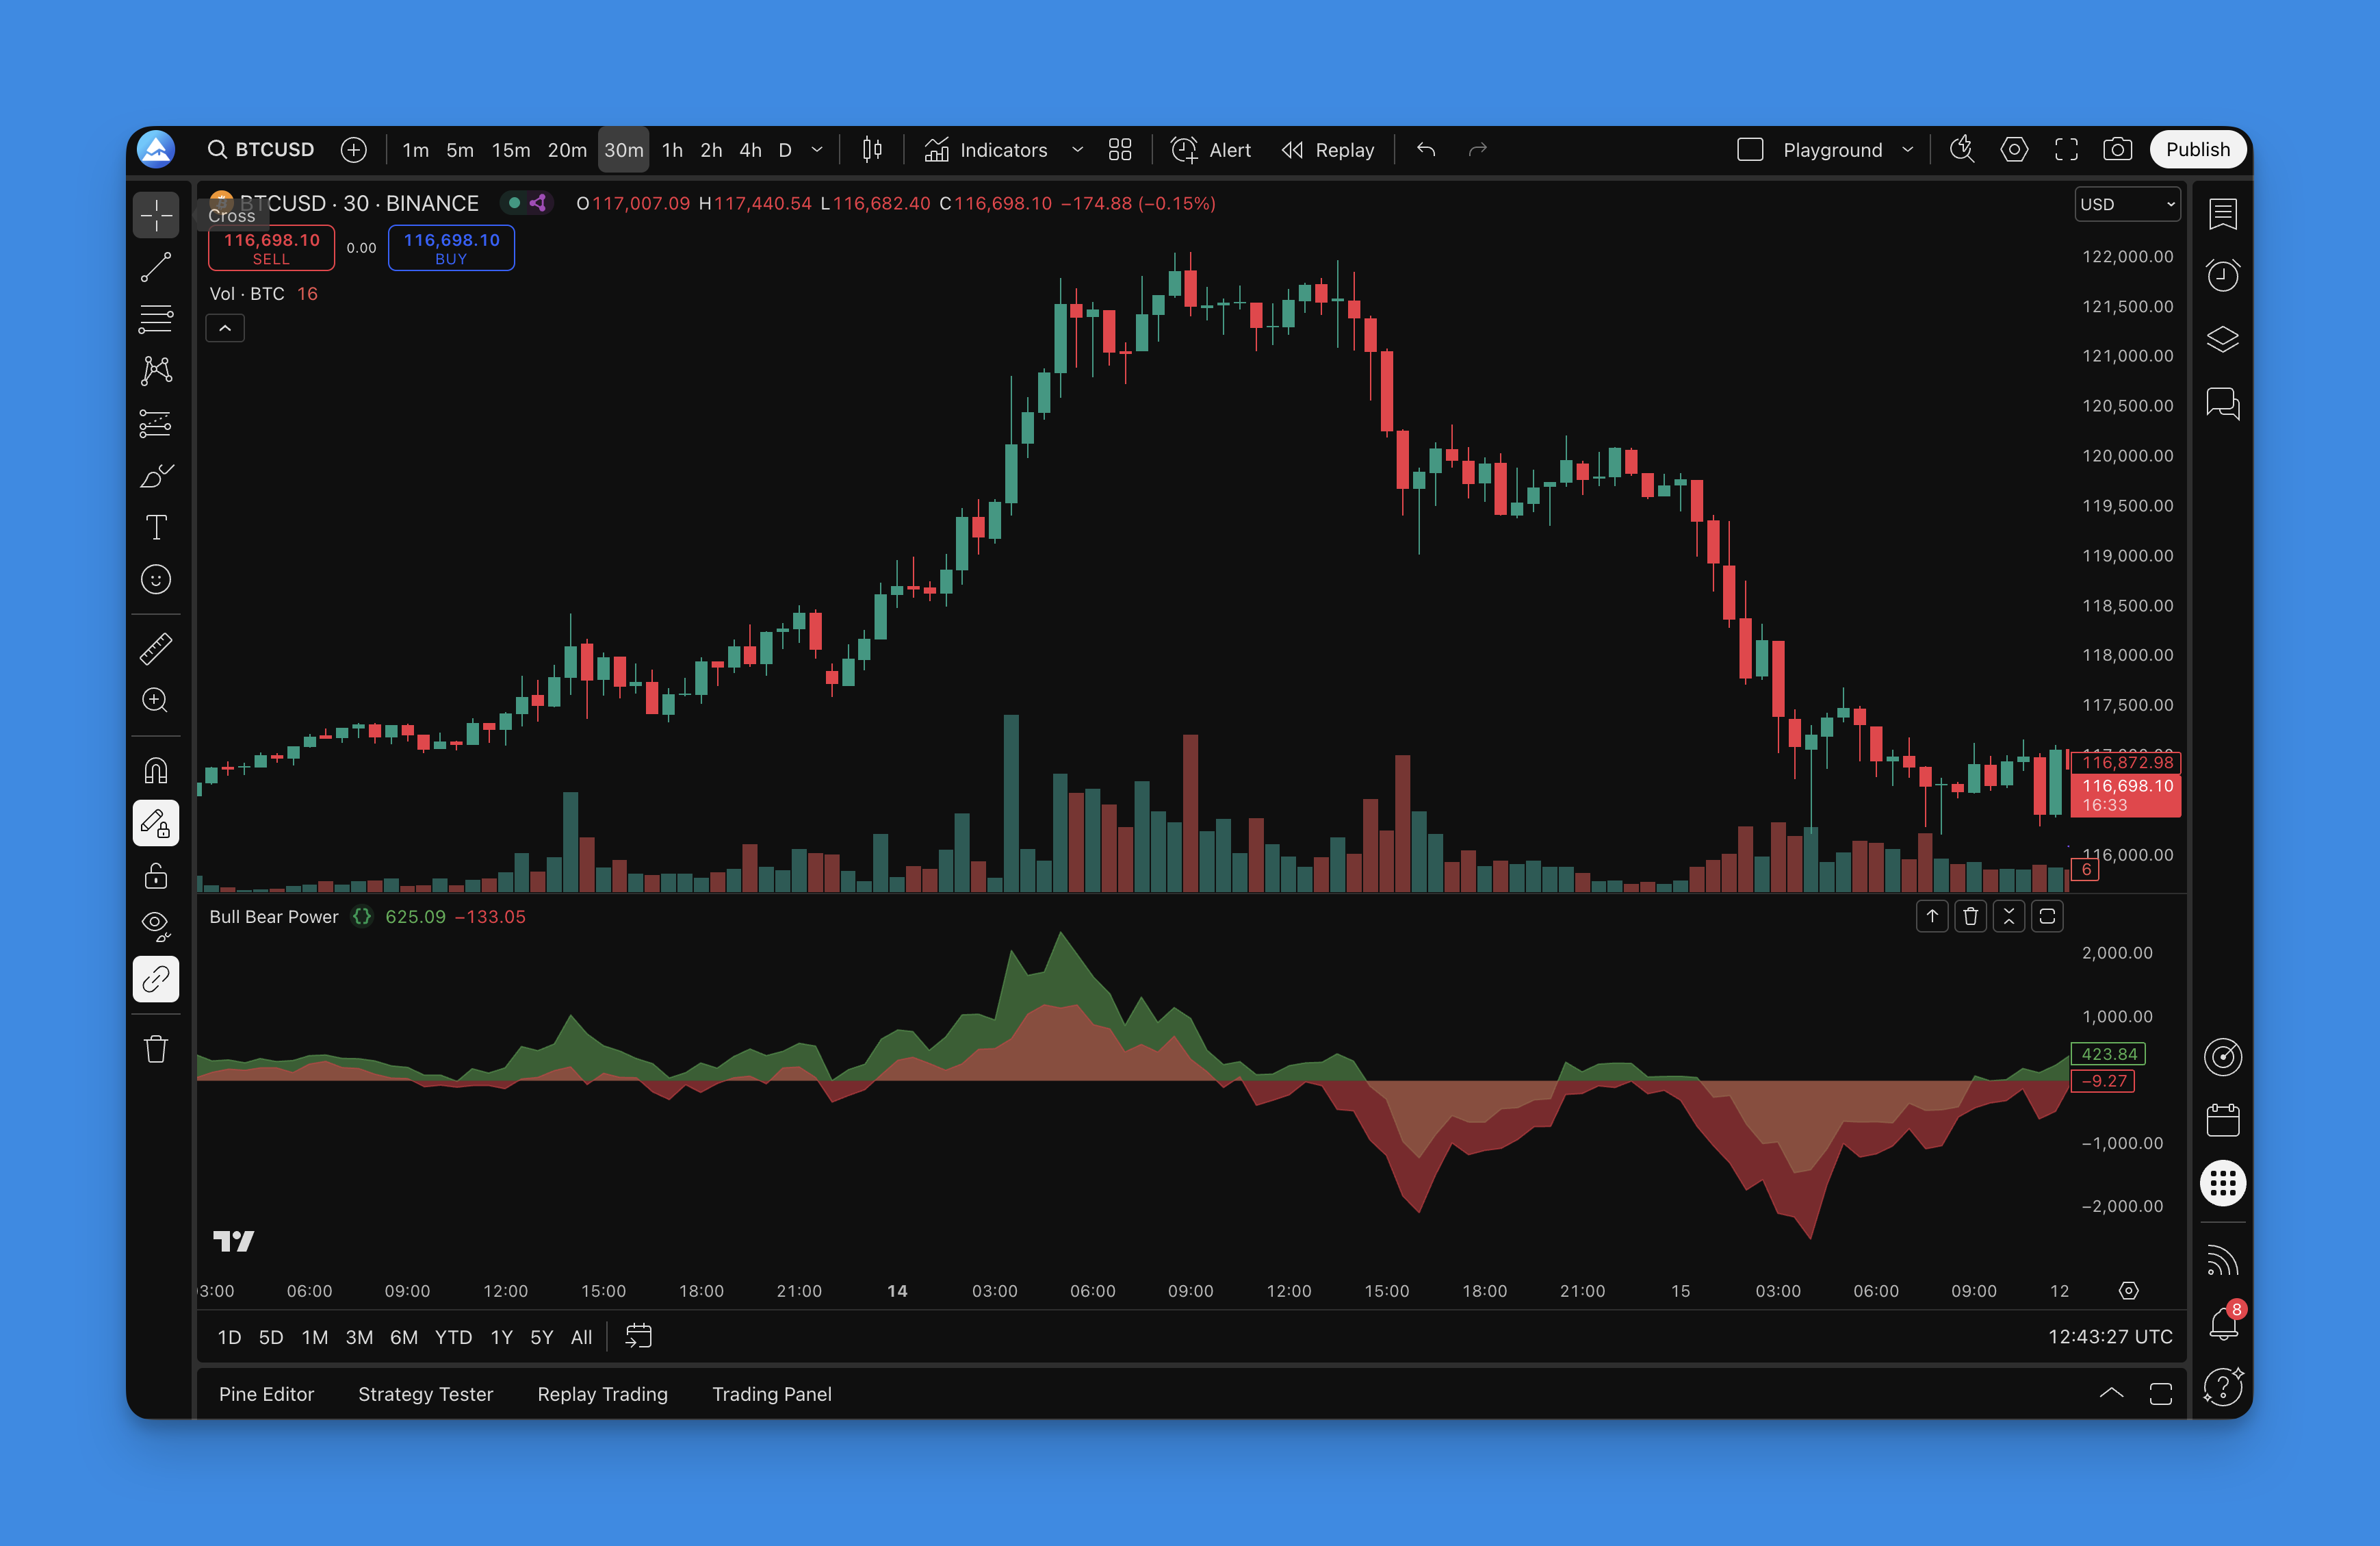Screen dimensions: 2380x1546
Task: Open the Fibonacci retracement tools
Action: (156, 319)
